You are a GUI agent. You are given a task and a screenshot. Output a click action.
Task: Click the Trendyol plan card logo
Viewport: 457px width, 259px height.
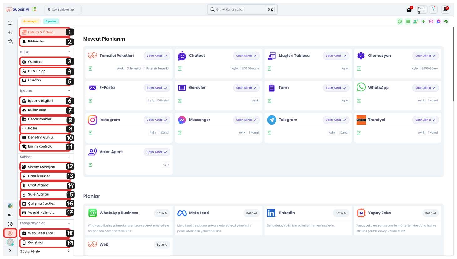361,120
